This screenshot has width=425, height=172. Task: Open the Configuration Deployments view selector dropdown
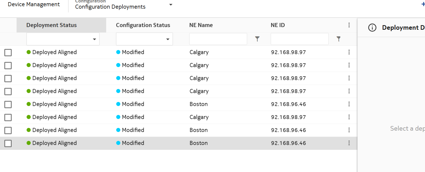171,5
